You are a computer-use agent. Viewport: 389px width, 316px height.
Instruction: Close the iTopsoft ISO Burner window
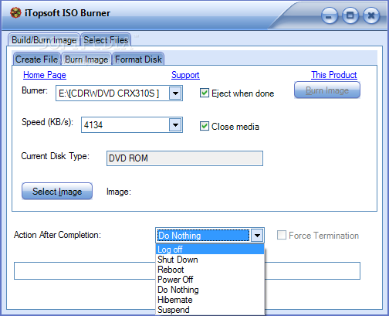(371, 15)
